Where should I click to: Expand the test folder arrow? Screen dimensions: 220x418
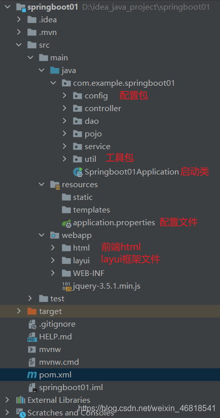[x=30, y=299]
